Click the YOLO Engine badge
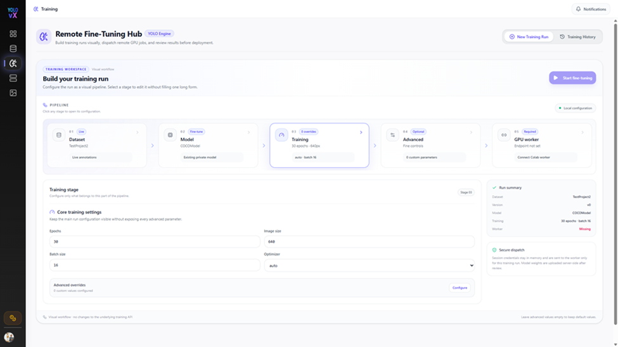The height and width of the screenshot is (347, 618). coord(159,34)
